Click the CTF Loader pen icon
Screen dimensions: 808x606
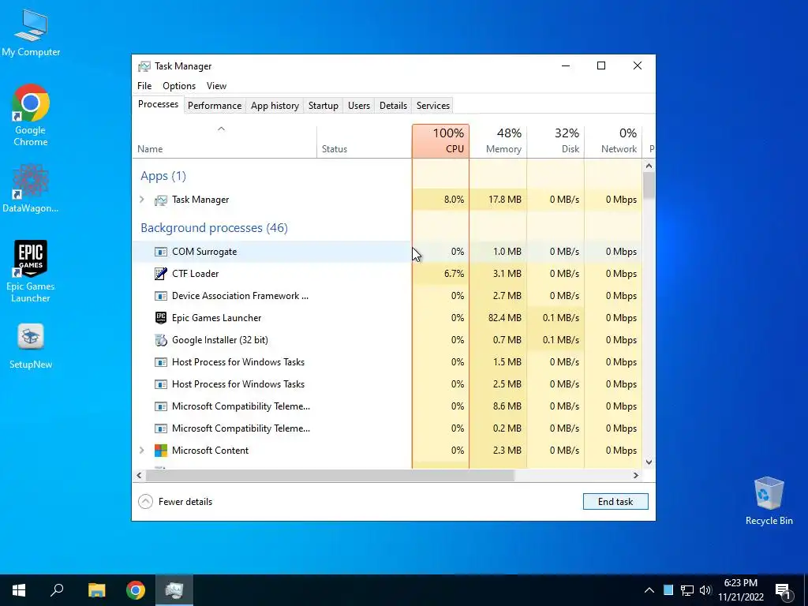pos(161,274)
